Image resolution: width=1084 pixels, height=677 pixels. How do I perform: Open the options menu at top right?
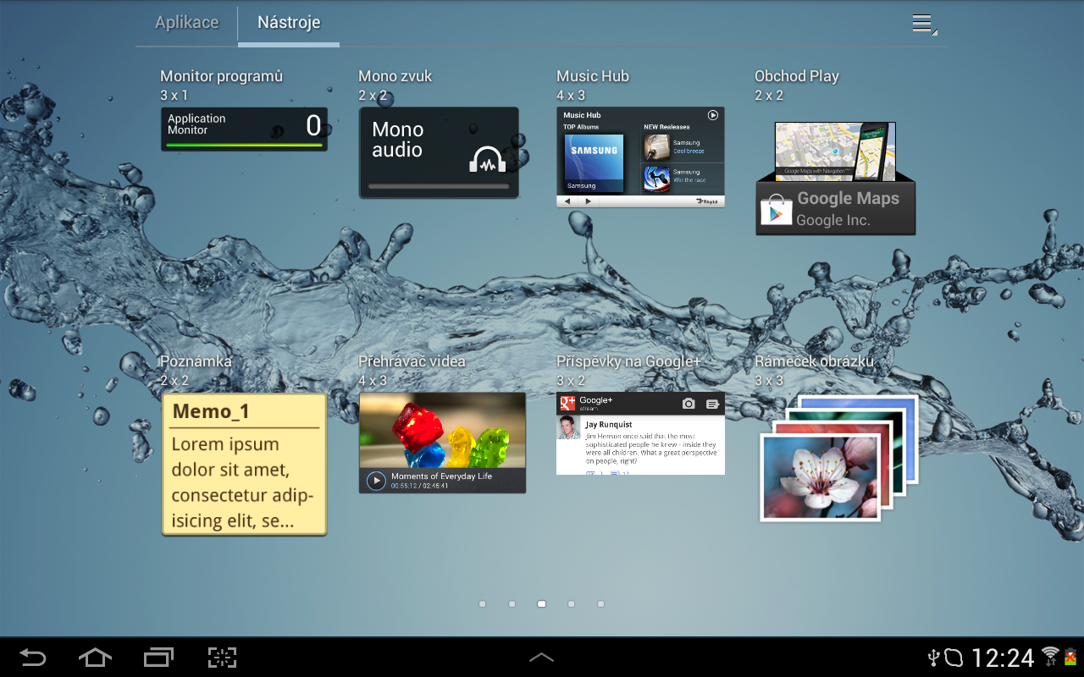923,24
